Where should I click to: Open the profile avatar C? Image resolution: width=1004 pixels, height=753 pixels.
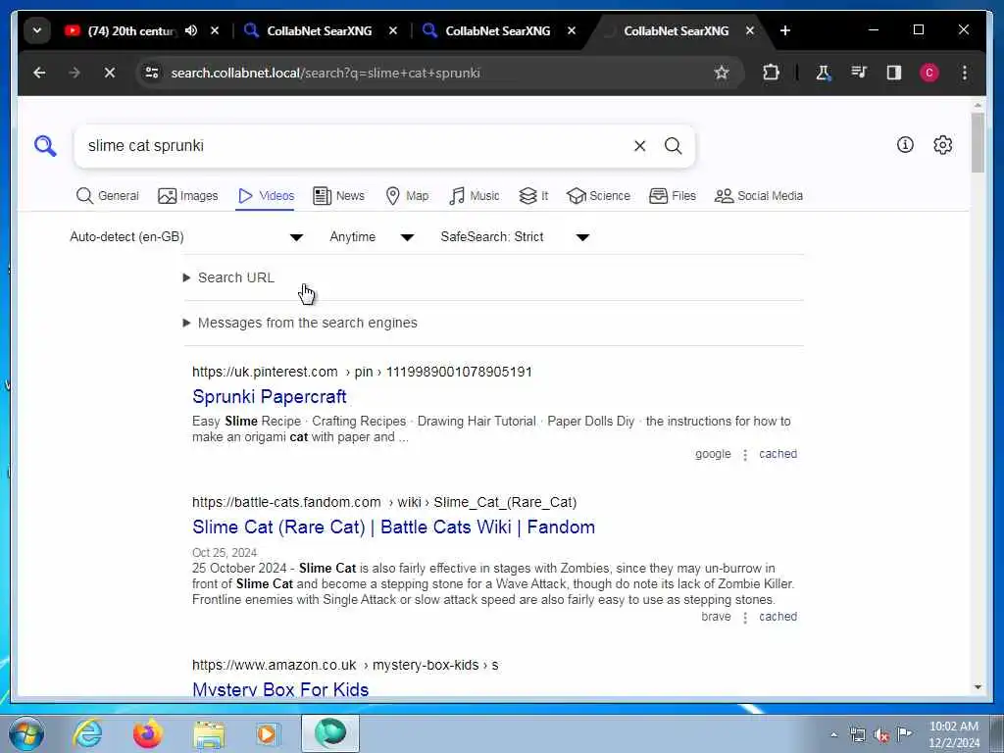coord(929,73)
